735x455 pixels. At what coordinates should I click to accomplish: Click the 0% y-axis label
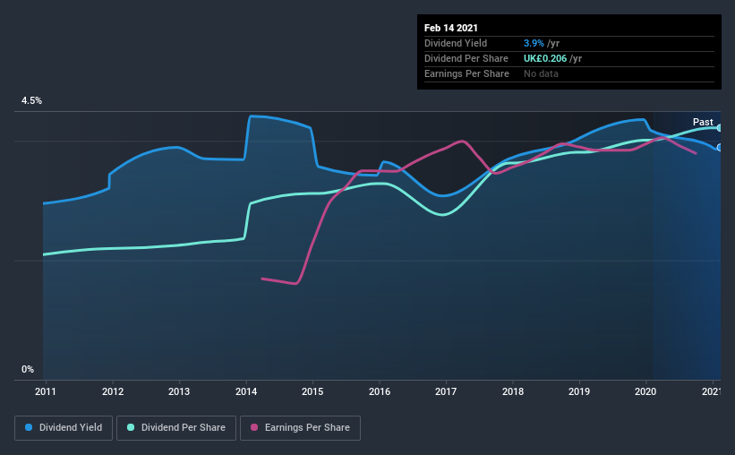(x=28, y=370)
